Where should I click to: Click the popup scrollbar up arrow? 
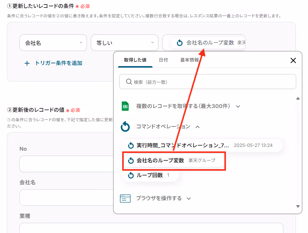(298, 99)
